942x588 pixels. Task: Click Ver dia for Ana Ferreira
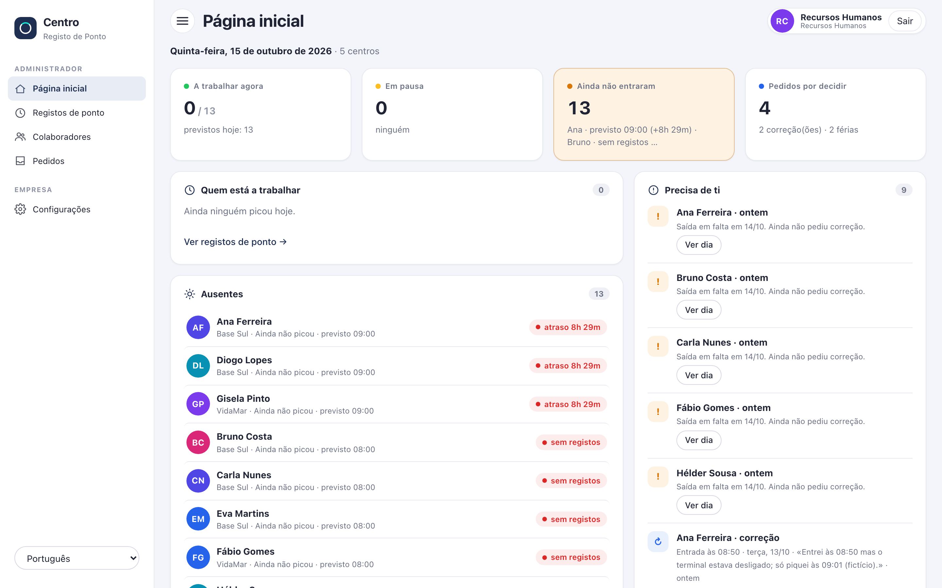click(699, 245)
